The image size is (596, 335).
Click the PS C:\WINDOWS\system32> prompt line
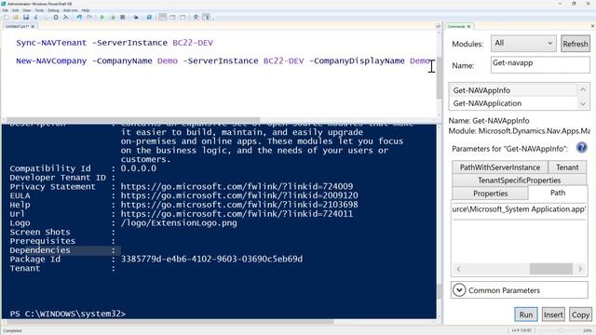click(x=68, y=314)
